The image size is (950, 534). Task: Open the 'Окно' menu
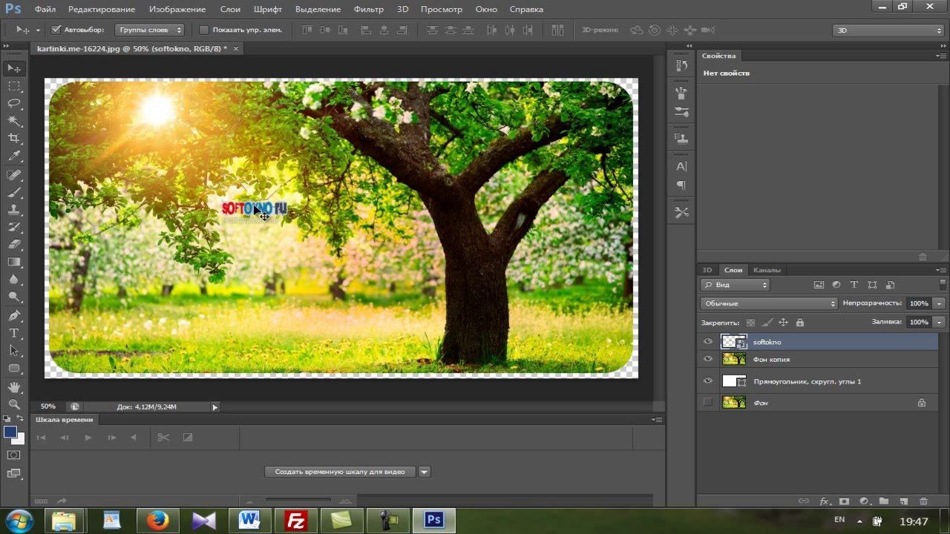coord(486,10)
